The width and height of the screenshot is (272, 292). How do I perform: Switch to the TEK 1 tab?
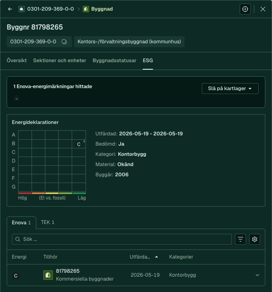48,222
